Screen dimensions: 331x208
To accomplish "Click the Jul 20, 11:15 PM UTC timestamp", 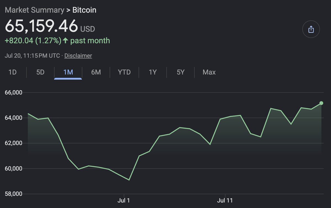I will click(x=32, y=56).
